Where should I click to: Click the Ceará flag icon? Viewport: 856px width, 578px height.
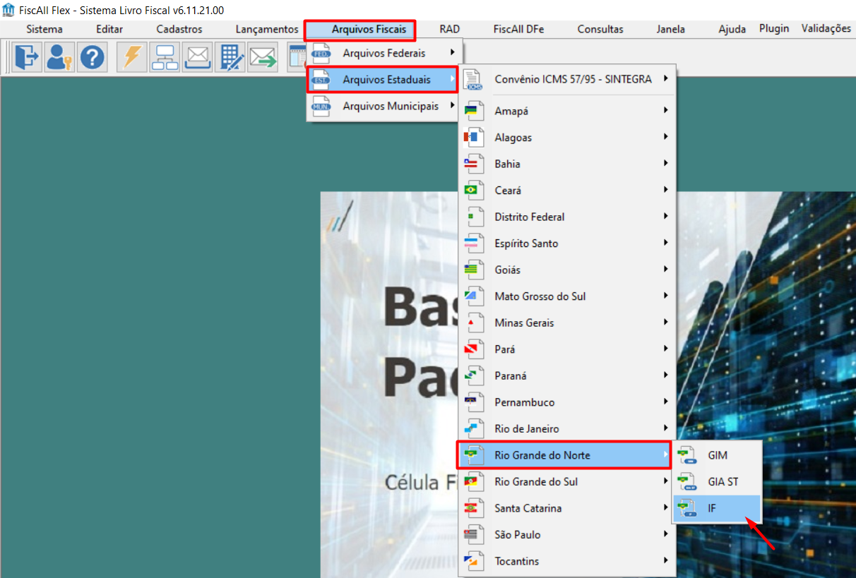click(x=473, y=191)
